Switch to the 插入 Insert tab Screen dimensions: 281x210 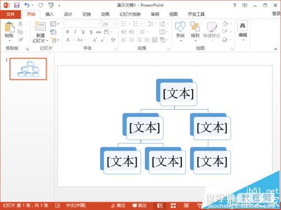49,14
